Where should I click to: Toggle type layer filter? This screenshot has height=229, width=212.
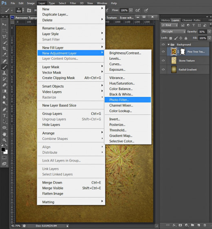[194, 25]
